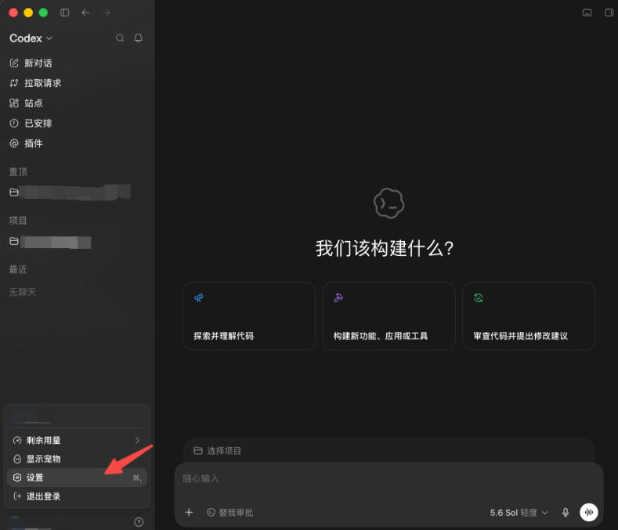
Task: Click the 最近 section label
Action: pos(18,269)
